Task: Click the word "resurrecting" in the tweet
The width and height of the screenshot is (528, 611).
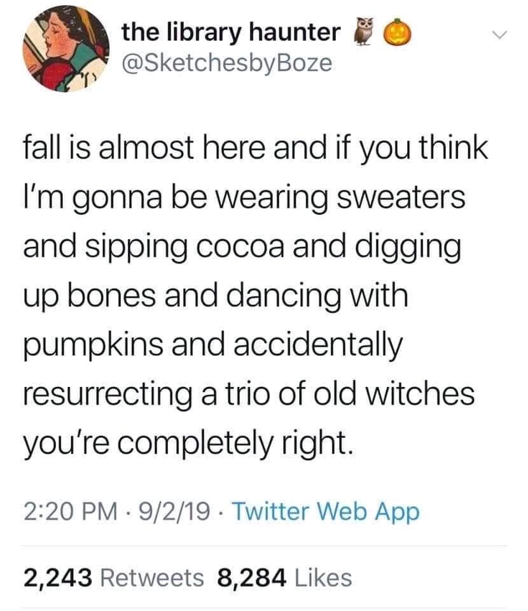Action: click(x=102, y=395)
